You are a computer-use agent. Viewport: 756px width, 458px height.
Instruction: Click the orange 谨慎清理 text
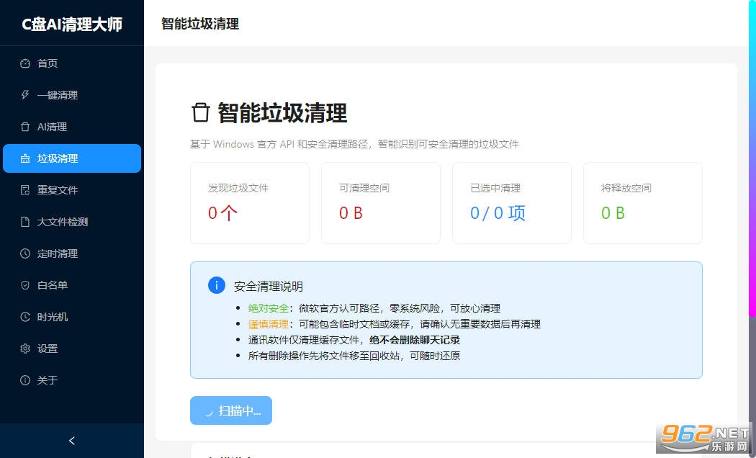point(269,324)
